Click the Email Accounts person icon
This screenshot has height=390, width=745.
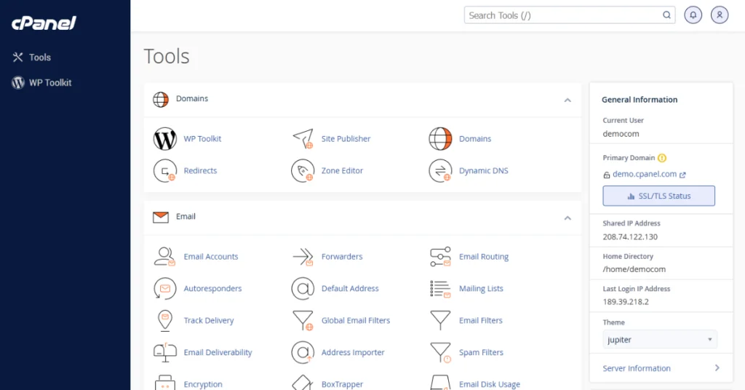click(165, 257)
